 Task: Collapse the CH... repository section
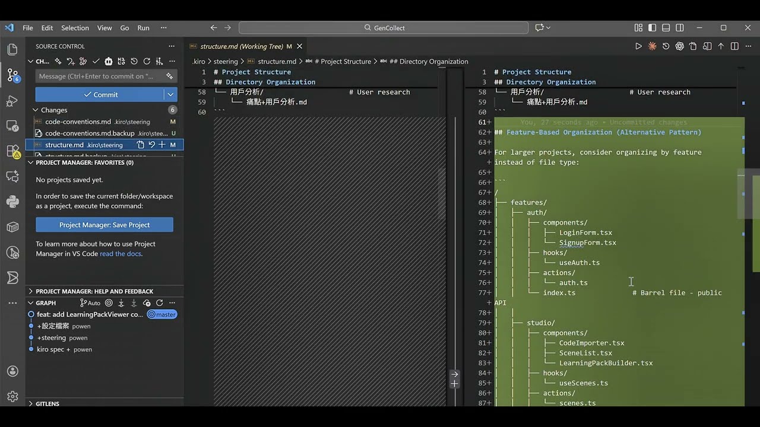point(30,61)
